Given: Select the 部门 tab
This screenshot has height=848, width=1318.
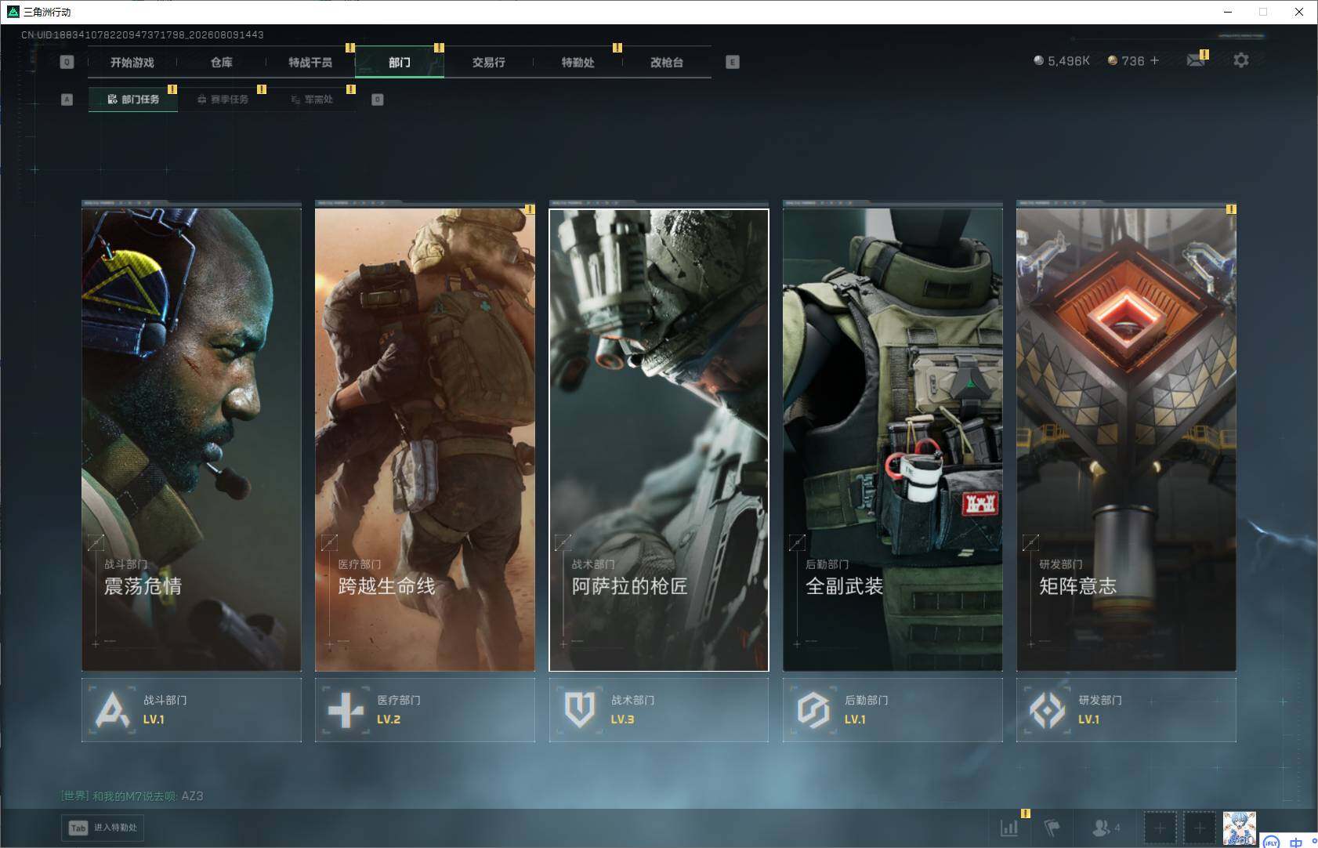Looking at the screenshot, I should click(400, 62).
